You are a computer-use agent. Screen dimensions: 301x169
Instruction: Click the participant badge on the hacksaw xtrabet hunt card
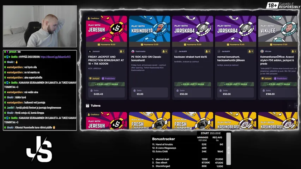(208, 51)
